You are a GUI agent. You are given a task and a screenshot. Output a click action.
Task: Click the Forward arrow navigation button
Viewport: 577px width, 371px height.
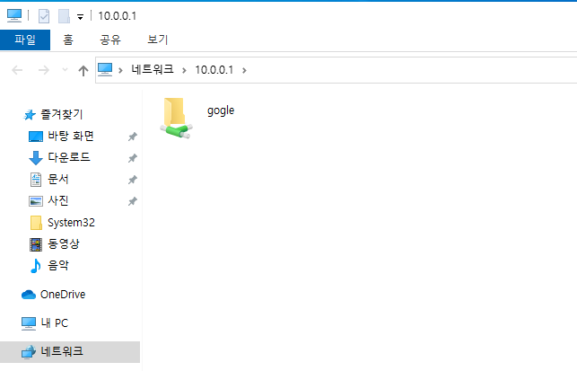pyautogui.click(x=44, y=70)
